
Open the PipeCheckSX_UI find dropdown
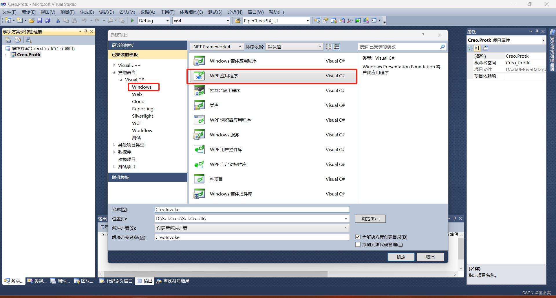pyautogui.click(x=308, y=21)
